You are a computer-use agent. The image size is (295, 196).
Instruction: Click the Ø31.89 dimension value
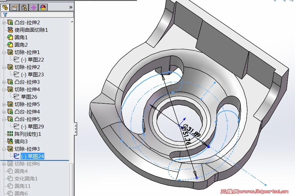(192, 130)
